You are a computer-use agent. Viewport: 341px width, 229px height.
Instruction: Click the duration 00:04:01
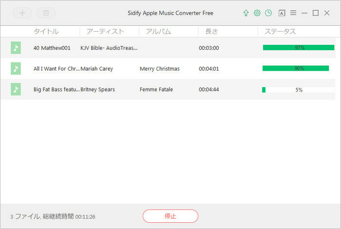click(209, 69)
